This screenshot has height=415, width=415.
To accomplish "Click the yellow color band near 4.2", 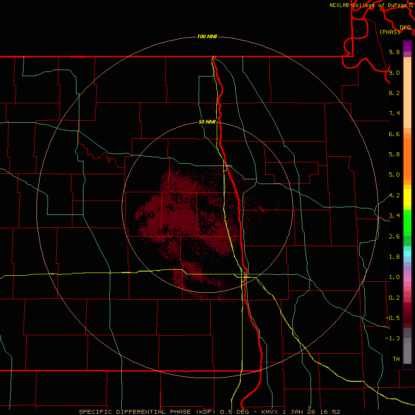I will click(x=407, y=197).
